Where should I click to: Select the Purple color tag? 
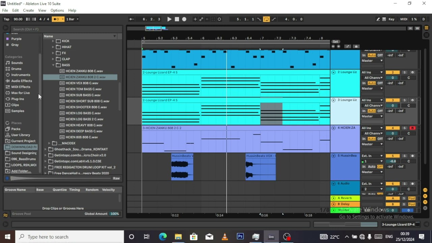coord(16,39)
